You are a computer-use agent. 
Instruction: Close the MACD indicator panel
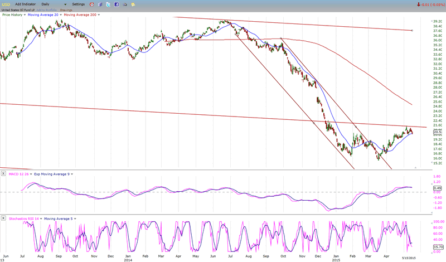click(x=3, y=174)
